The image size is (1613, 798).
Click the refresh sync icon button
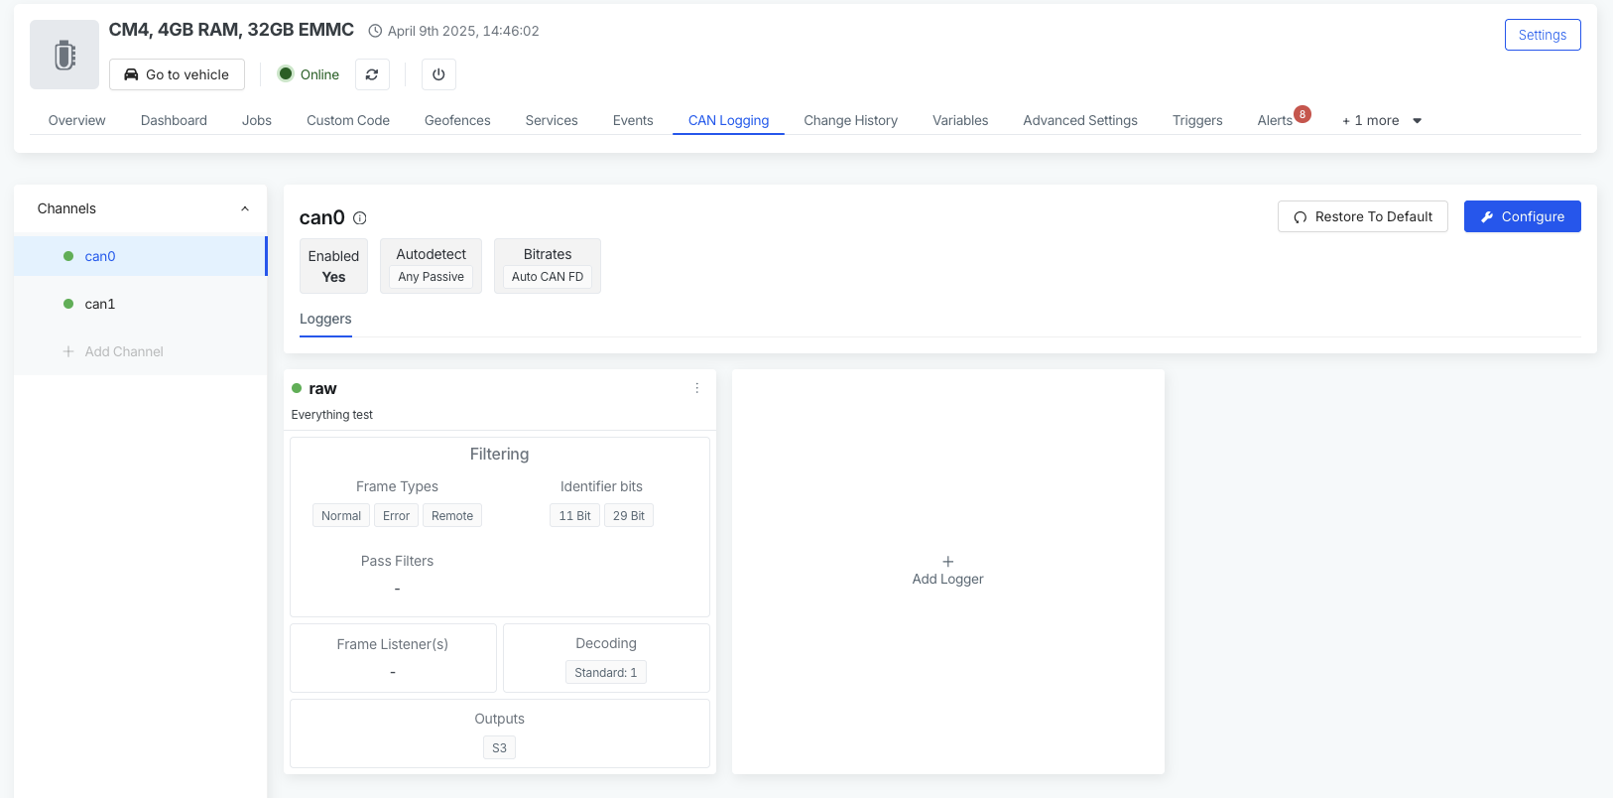point(372,74)
